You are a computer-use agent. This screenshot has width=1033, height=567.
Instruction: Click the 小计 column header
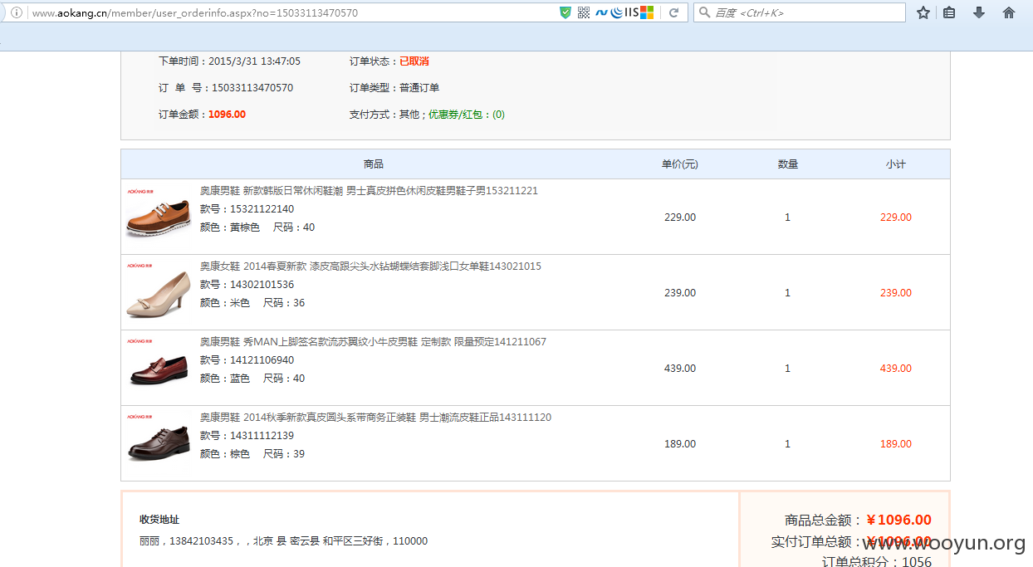[896, 164]
